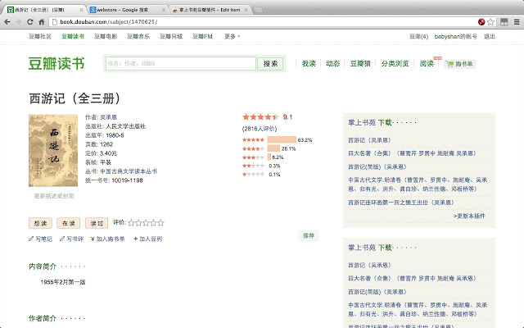
Task: Open 豆瓣同城 in the top navigation
Action: (x=171, y=36)
